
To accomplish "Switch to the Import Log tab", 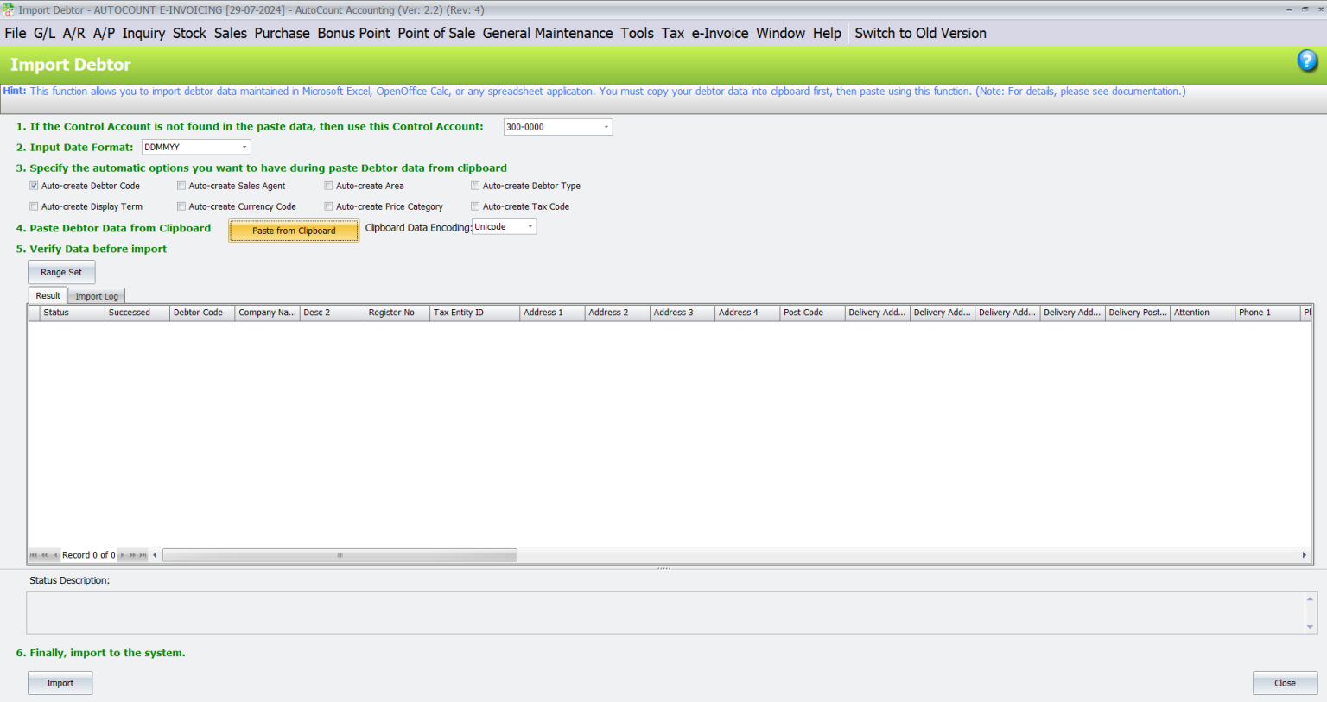I will click(97, 296).
